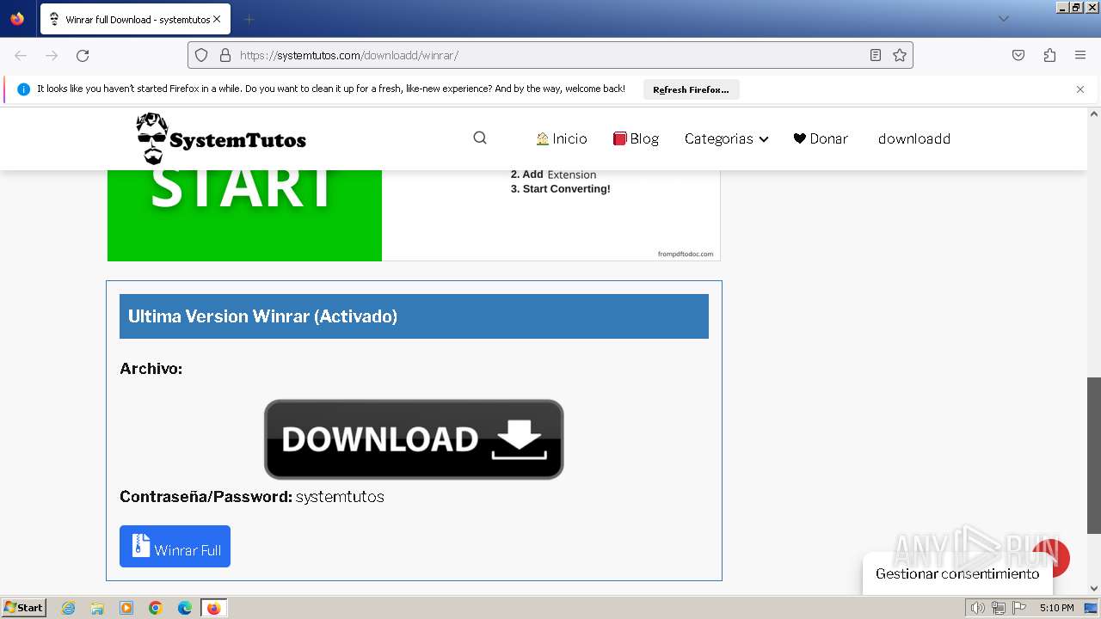Image resolution: width=1101 pixels, height=619 pixels.
Task: Click the scrollbar down arrow
Action: click(1094, 588)
